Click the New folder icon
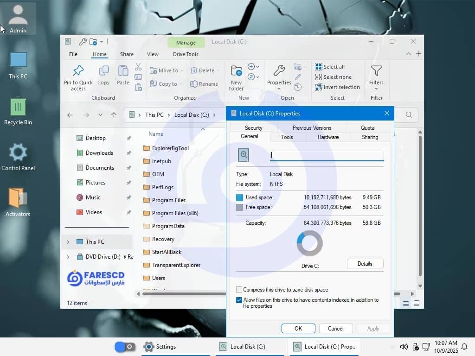 click(x=236, y=71)
